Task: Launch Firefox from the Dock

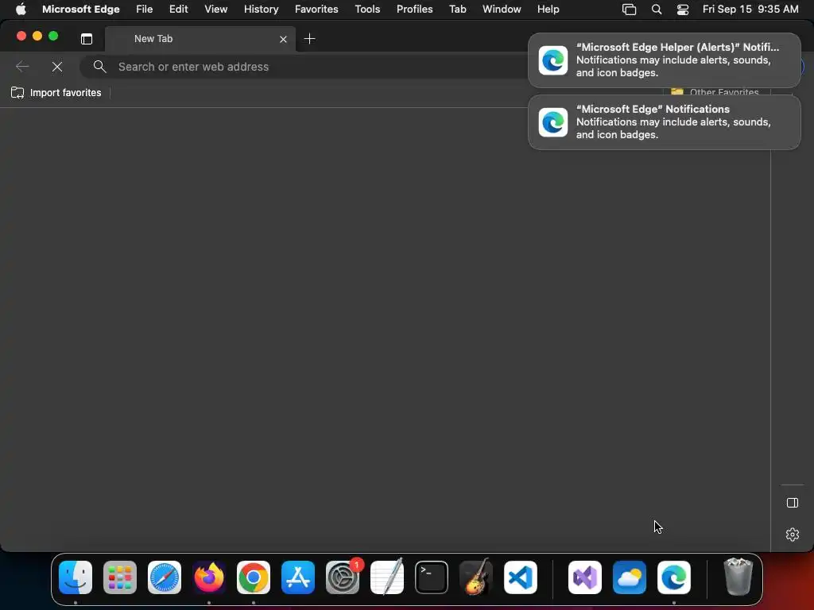Action: pos(209,577)
